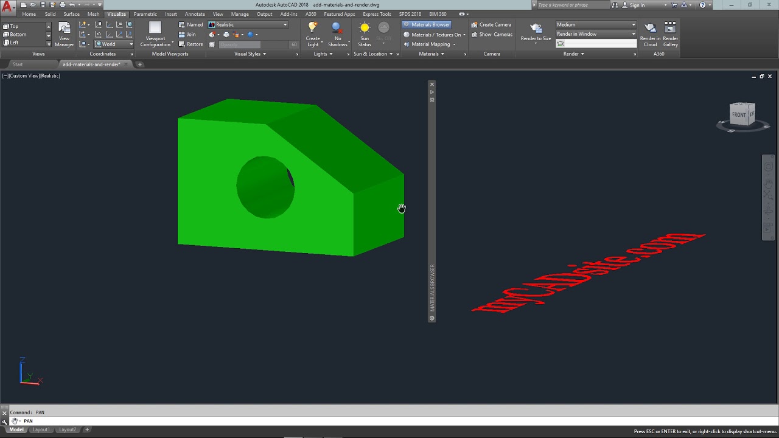Click Show Cameras tool
Image resolution: width=779 pixels, height=438 pixels.
coord(491,35)
